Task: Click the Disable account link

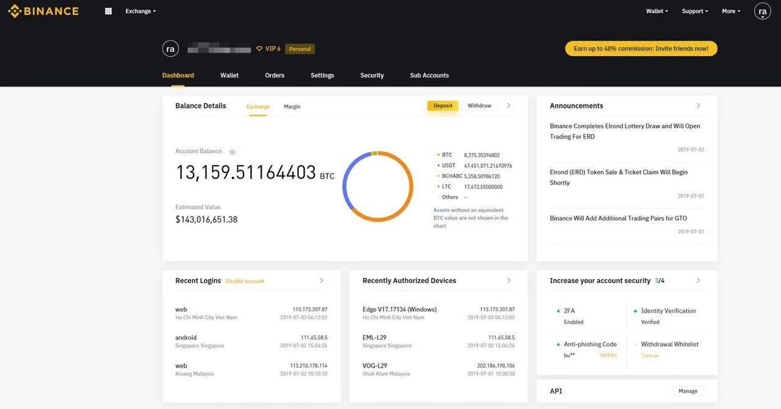Action: [245, 281]
